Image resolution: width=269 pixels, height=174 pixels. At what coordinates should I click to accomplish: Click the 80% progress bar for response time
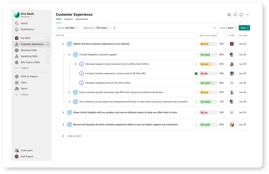208,83
